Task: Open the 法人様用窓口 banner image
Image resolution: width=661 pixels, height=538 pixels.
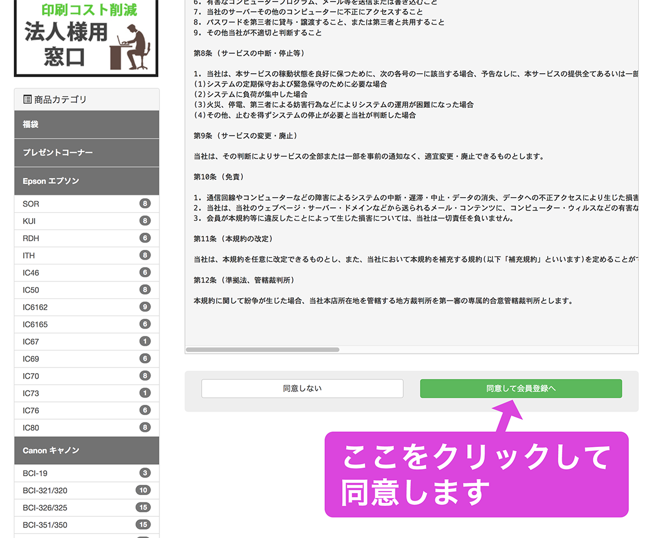Action: [x=86, y=37]
